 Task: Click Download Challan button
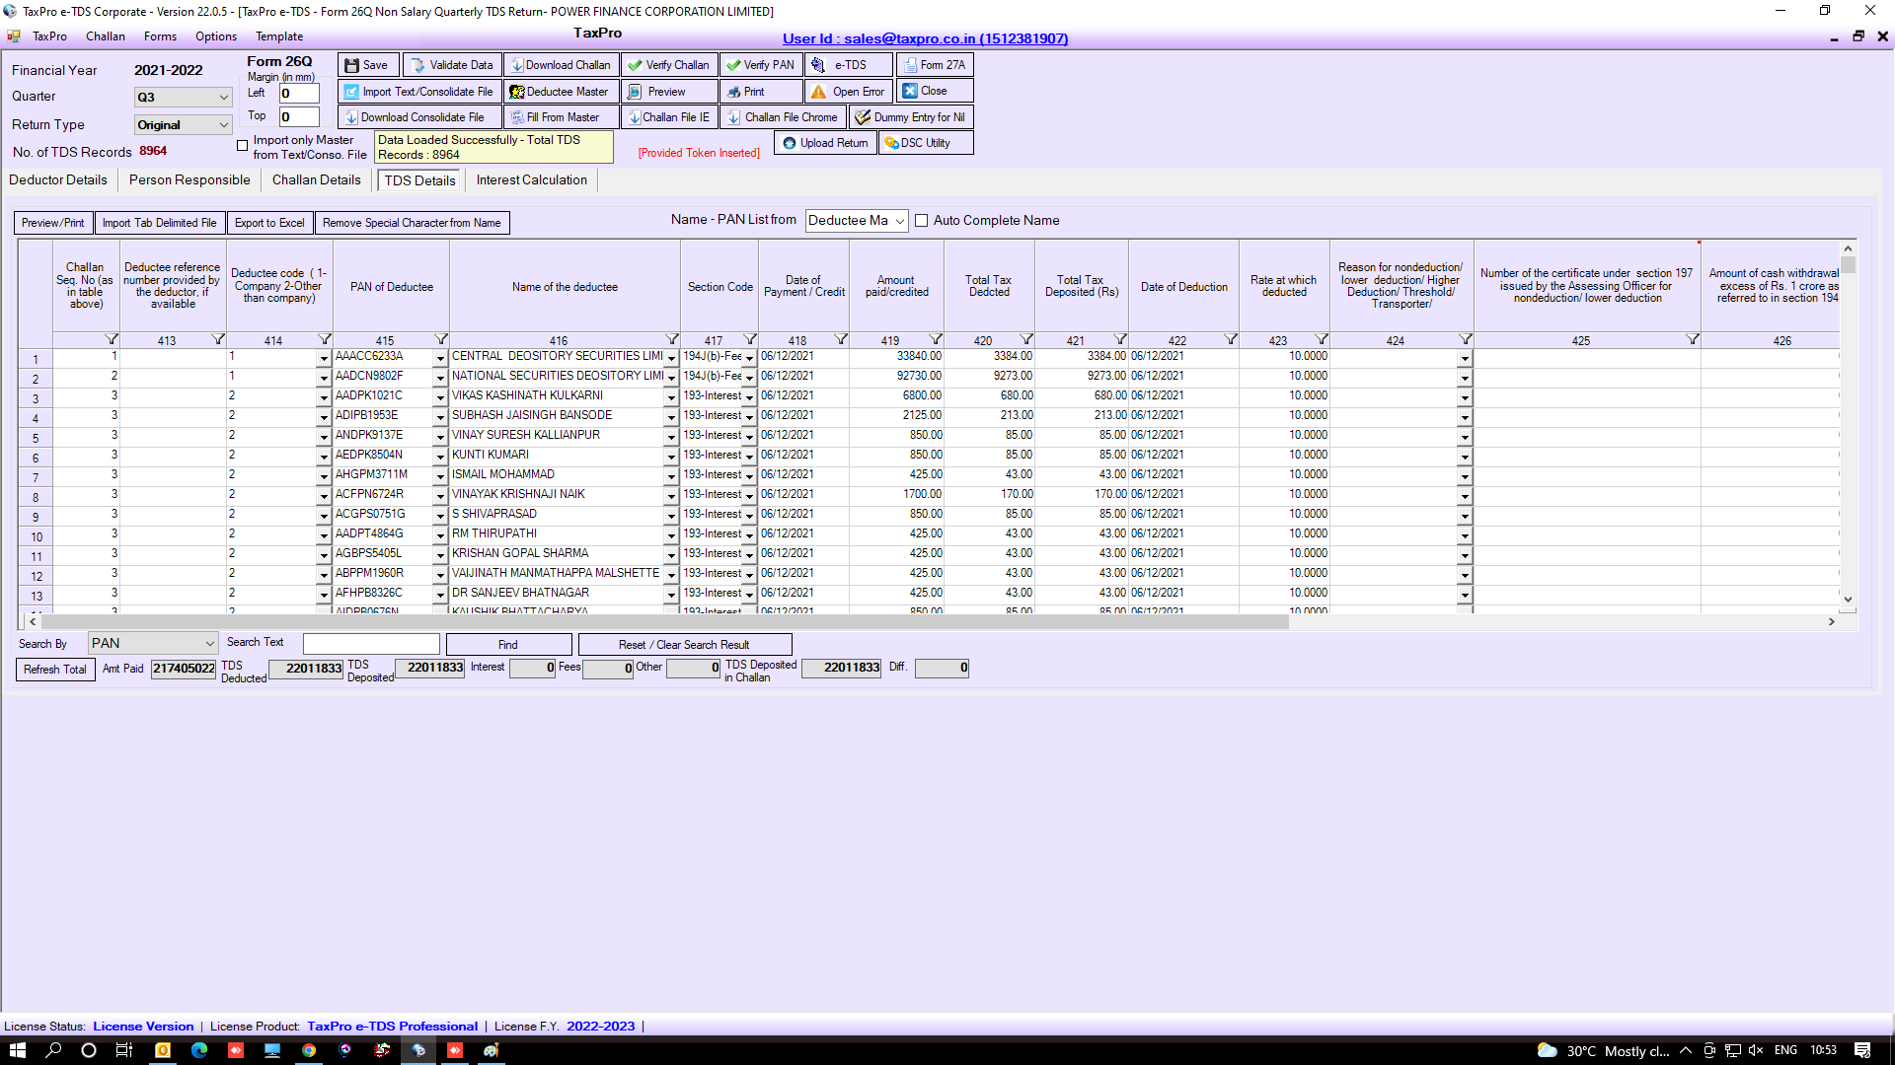point(561,65)
